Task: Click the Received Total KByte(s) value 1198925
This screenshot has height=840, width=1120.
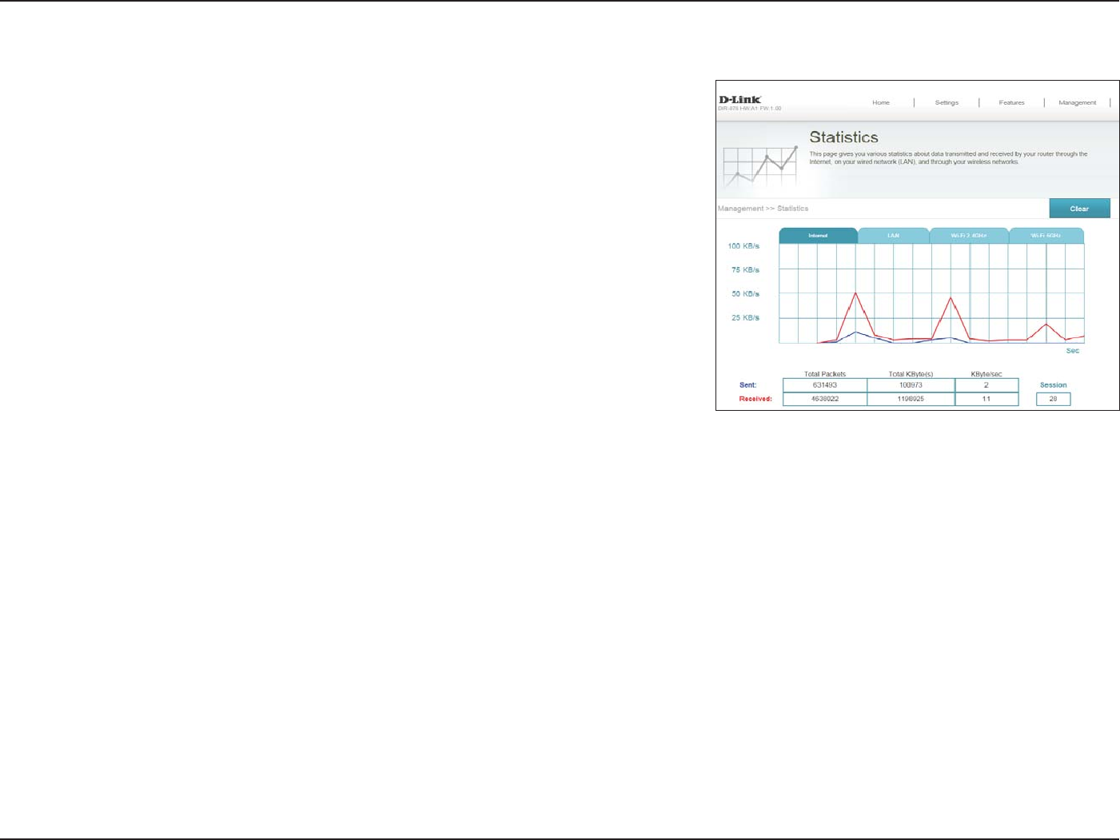Action: coord(911,399)
